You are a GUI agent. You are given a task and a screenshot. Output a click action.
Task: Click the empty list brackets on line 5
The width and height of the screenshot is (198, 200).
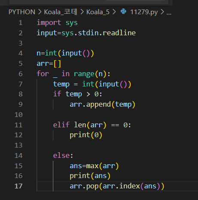click(57, 64)
